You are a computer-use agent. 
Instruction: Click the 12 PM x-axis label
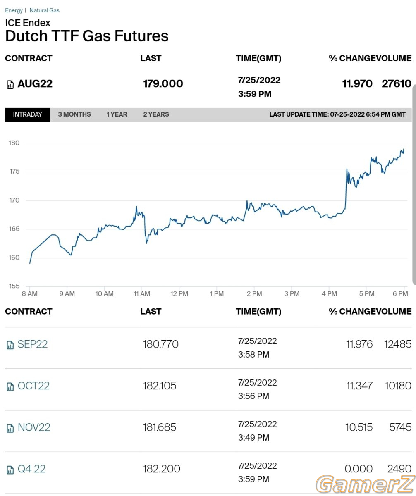[x=179, y=294]
